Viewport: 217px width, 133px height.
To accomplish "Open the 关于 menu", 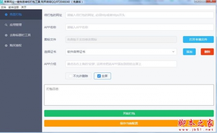I will tap(24, 7).
